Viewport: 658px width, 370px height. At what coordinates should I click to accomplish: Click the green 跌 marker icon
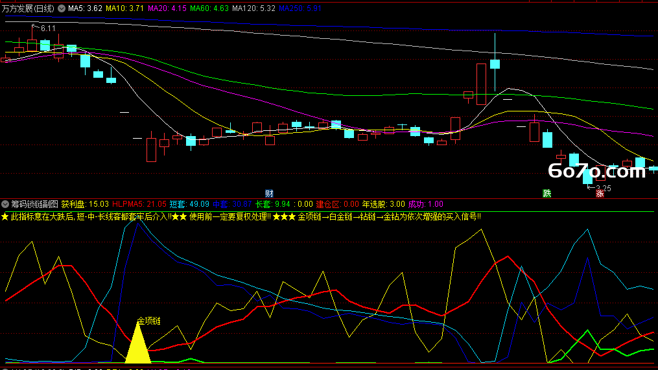click(x=547, y=193)
